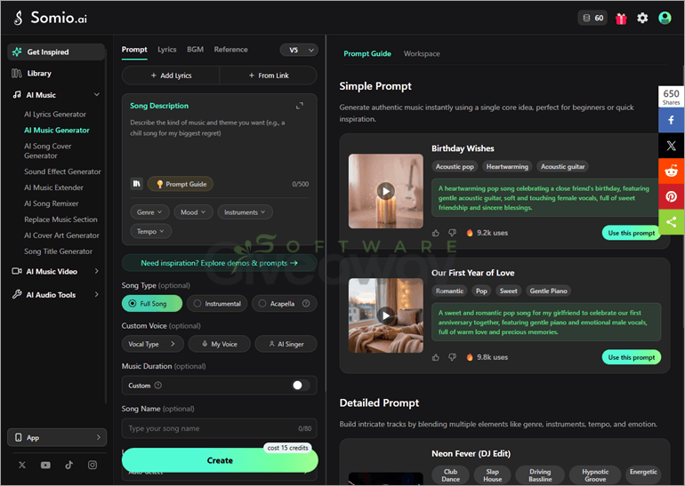Dislike the Our First Year of Love prompt
The height and width of the screenshot is (486, 685).
pyautogui.click(x=452, y=357)
